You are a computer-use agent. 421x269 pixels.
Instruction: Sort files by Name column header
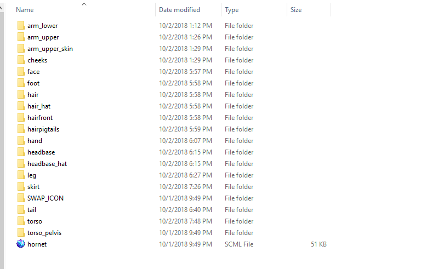25,10
